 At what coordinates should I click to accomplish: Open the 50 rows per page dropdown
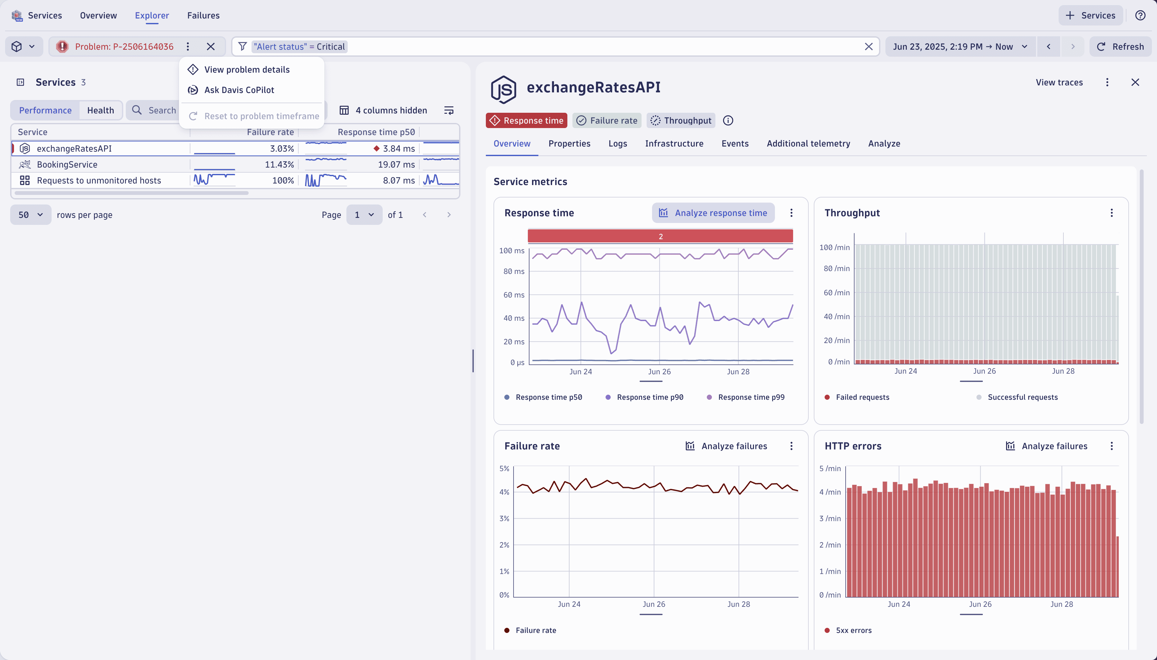click(30, 214)
